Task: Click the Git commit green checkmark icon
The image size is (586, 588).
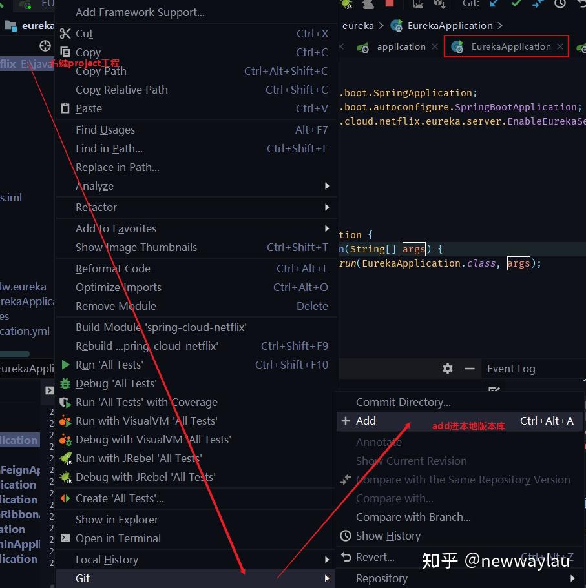Action: 516,3
